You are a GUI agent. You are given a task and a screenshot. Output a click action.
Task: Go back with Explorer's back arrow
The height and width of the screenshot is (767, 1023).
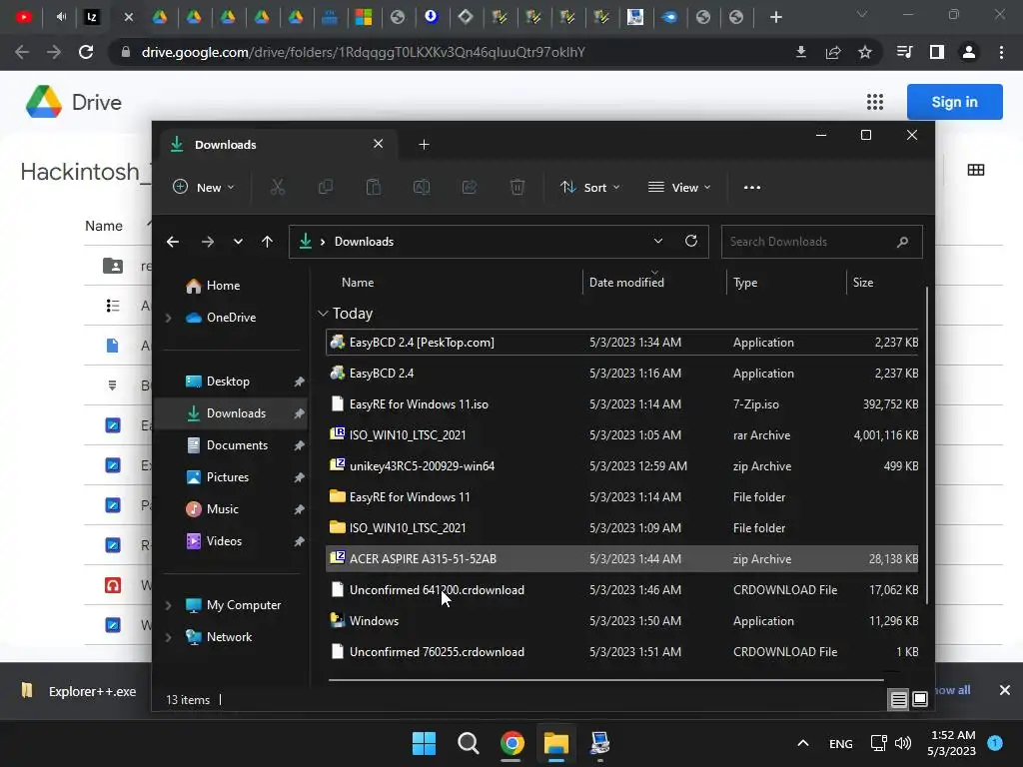172,242
